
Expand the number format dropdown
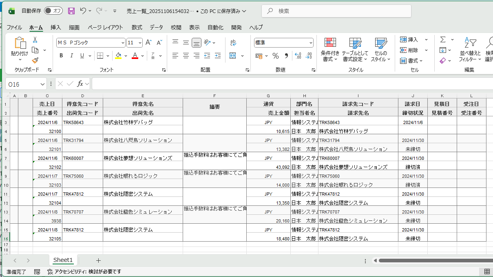(311, 43)
